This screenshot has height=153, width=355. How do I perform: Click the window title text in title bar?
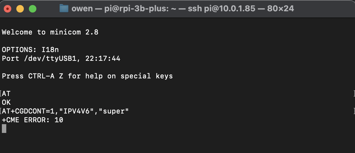(183, 8)
